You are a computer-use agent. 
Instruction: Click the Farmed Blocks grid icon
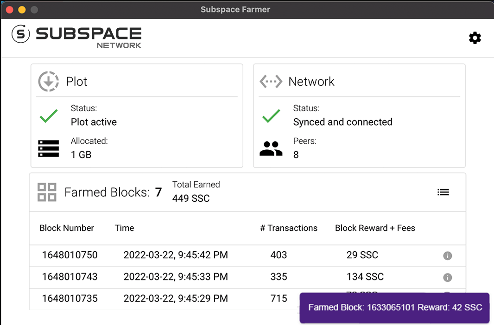[46, 192]
